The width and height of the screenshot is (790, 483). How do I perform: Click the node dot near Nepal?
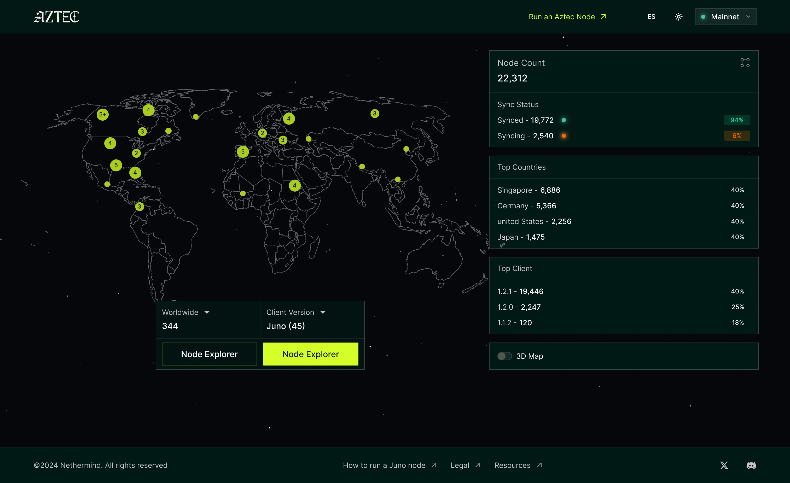coord(362,166)
